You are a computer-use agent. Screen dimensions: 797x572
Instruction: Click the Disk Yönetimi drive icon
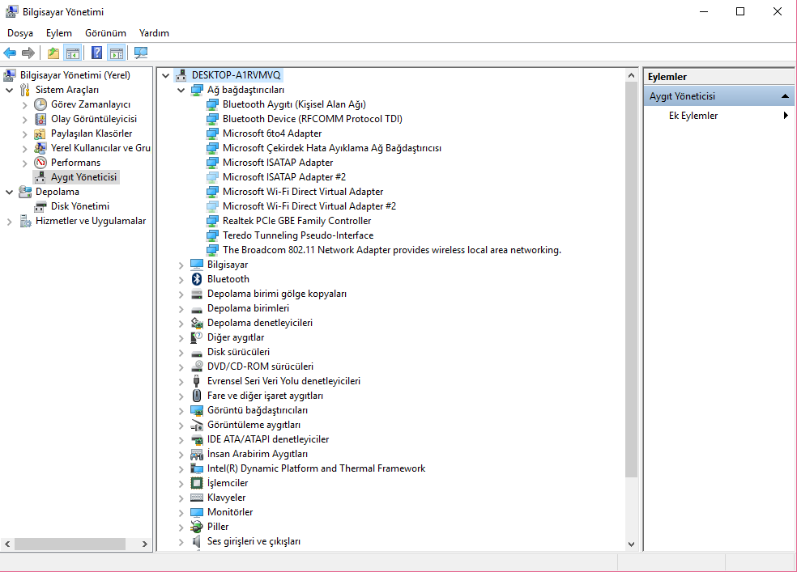click(40, 206)
